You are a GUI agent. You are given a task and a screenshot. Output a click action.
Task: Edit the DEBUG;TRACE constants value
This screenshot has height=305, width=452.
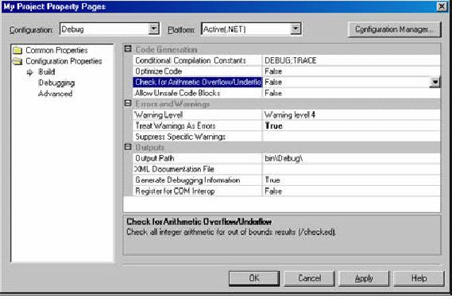click(351, 60)
